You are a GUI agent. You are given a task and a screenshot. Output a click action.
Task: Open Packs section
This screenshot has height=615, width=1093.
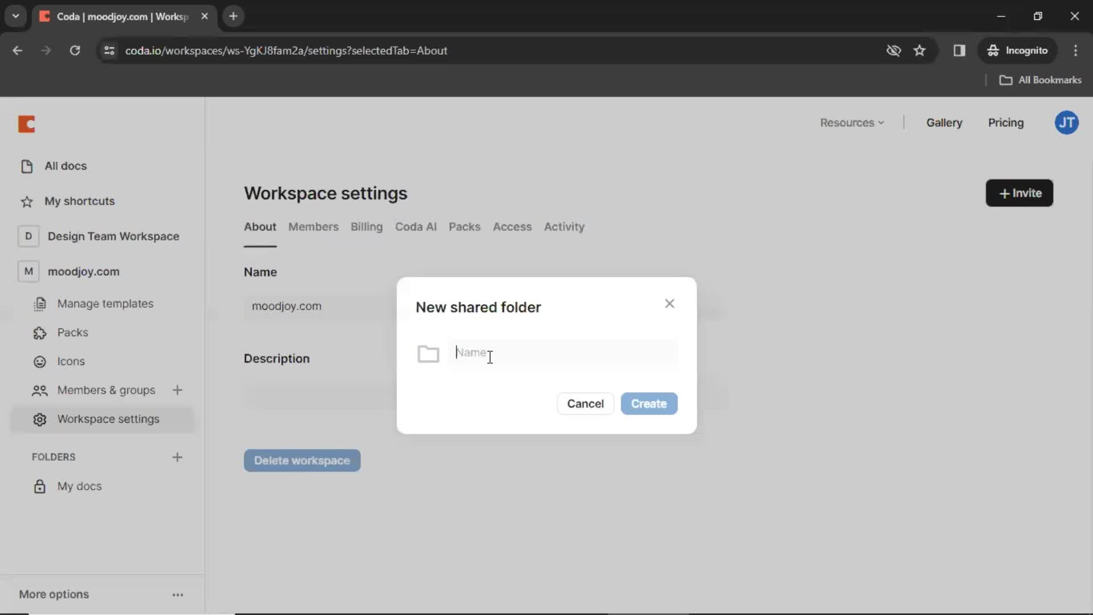tap(72, 333)
